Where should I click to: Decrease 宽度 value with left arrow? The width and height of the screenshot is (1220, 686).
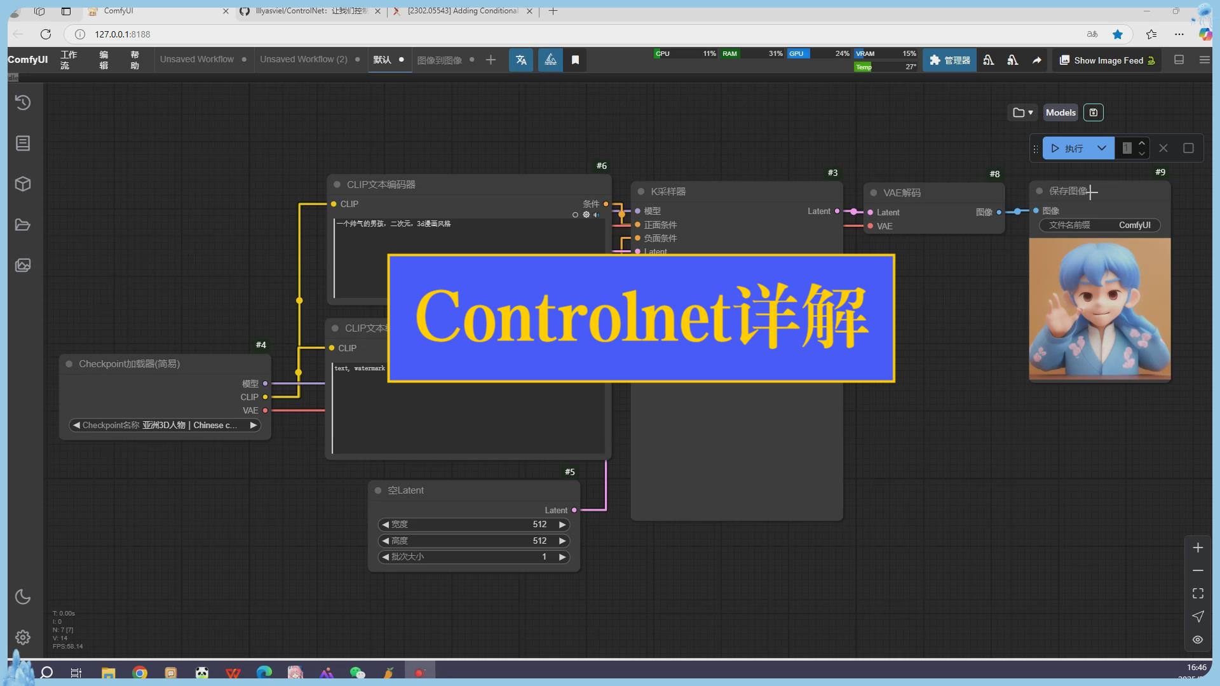pyautogui.click(x=386, y=524)
